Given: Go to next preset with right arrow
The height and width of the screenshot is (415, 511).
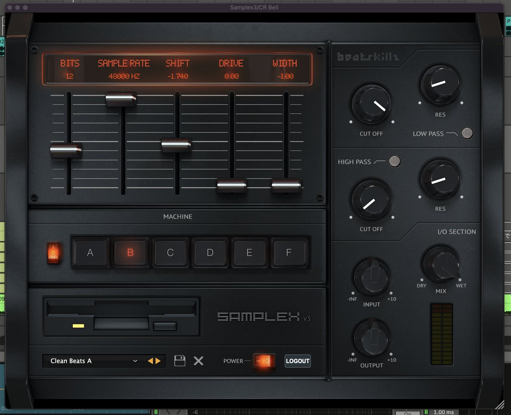Looking at the screenshot, I should 158,361.
